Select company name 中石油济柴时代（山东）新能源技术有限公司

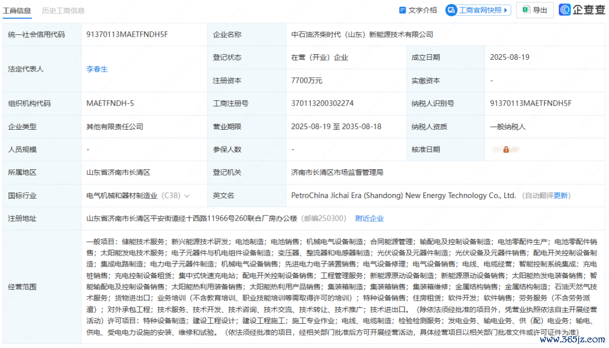click(x=362, y=34)
